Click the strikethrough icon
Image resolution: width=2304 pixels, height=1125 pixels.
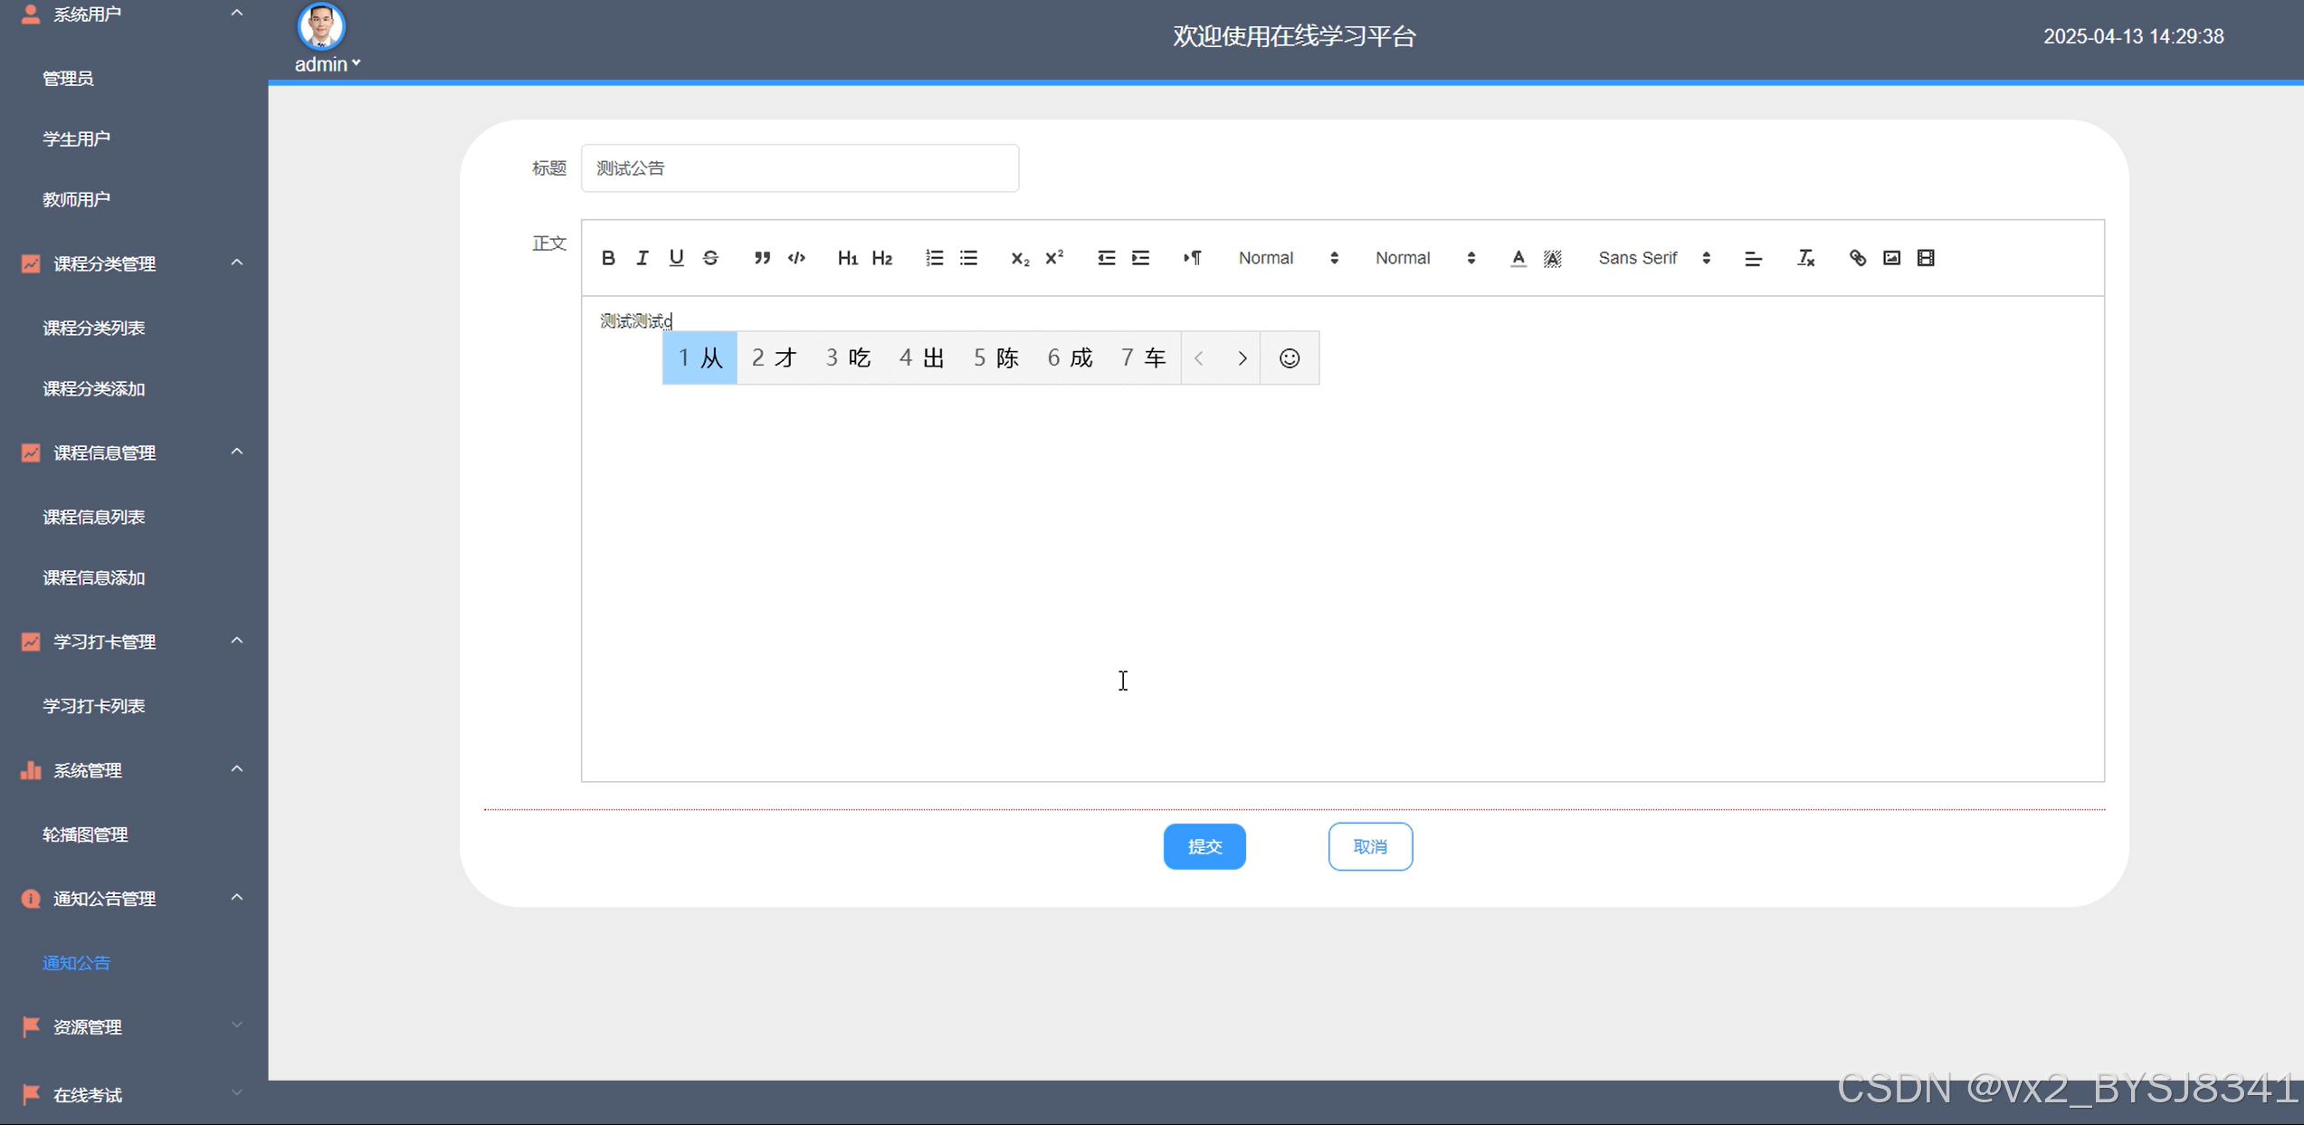click(x=710, y=258)
